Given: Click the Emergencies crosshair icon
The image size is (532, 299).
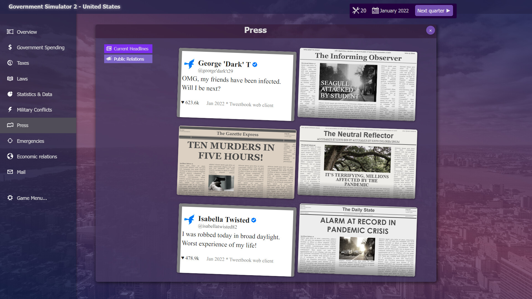Looking at the screenshot, I should point(10,141).
